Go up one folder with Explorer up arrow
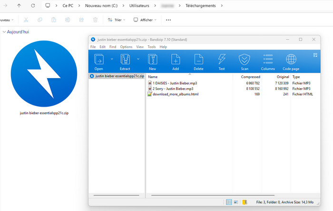Screen dimensions: 333x211 coord(19,6)
